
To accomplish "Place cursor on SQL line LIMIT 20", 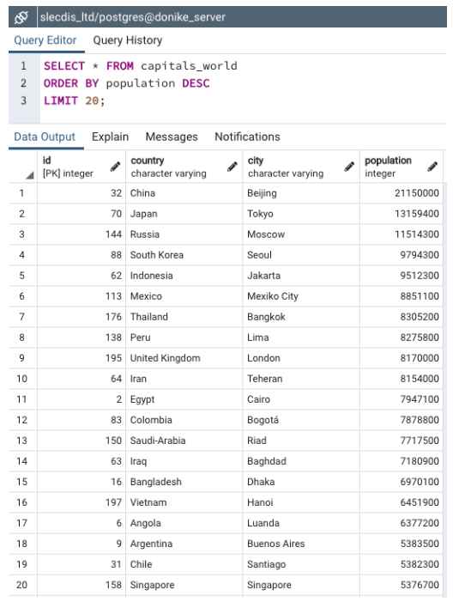I will coord(74,100).
